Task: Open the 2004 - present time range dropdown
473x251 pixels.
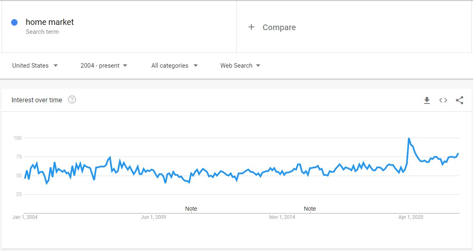Action: point(104,66)
